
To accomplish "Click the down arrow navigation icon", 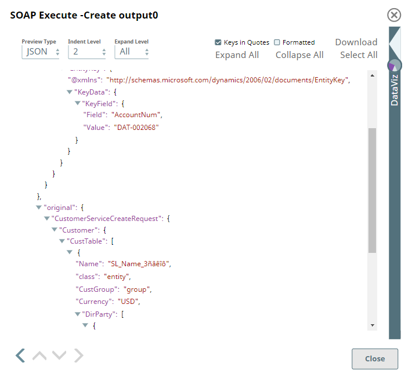I will pos(59,355).
